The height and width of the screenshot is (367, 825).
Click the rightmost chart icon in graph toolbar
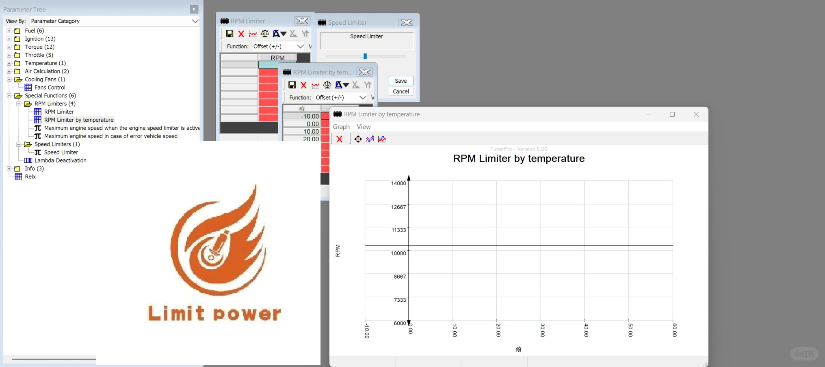382,139
